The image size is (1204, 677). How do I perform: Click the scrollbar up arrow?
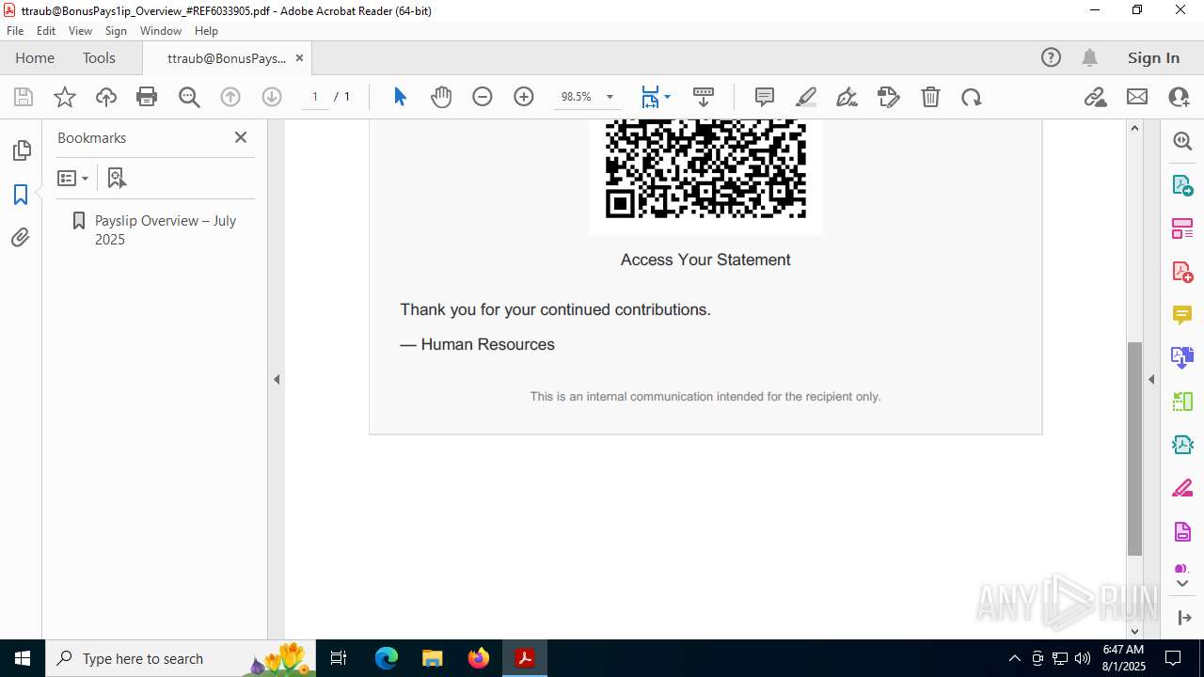pos(1134,128)
